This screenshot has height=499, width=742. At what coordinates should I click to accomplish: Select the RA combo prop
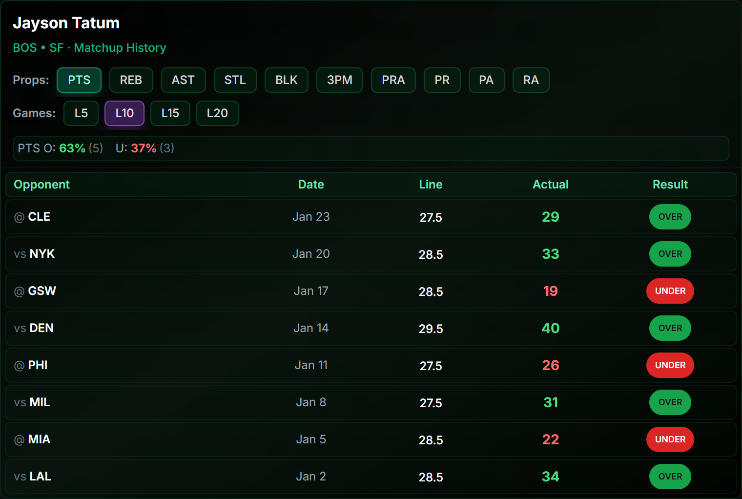531,80
